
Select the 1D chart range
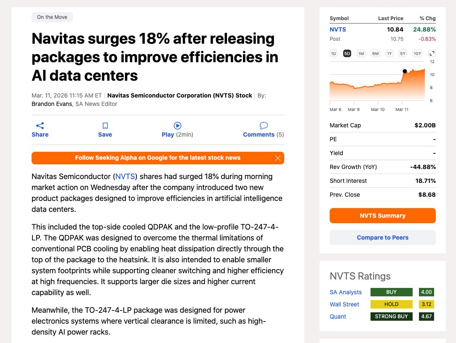pyautogui.click(x=333, y=53)
